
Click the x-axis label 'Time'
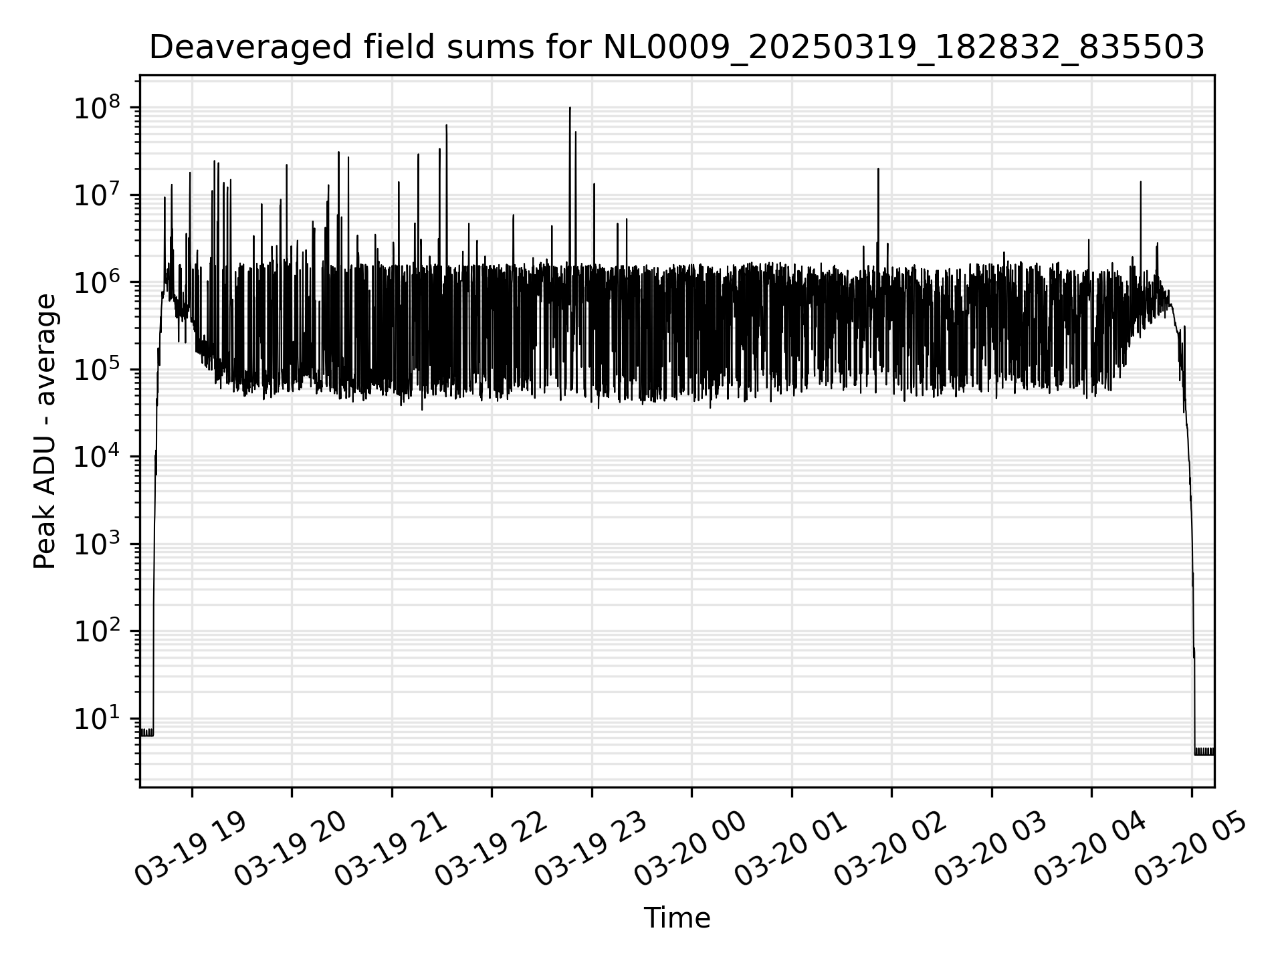pos(677,918)
